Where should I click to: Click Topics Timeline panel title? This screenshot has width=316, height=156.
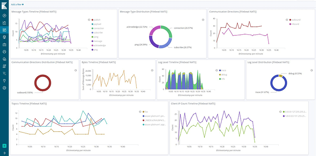point(29,103)
